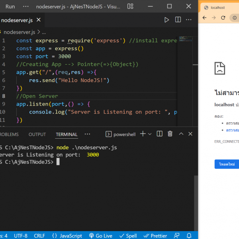Open the editor's More Actions ellipsis menu
The width and height of the screenshot is (239, 239).
189,20
